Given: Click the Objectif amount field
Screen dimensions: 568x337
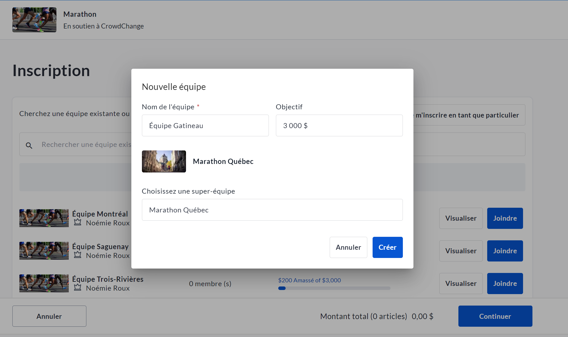Looking at the screenshot, I should pos(339,125).
